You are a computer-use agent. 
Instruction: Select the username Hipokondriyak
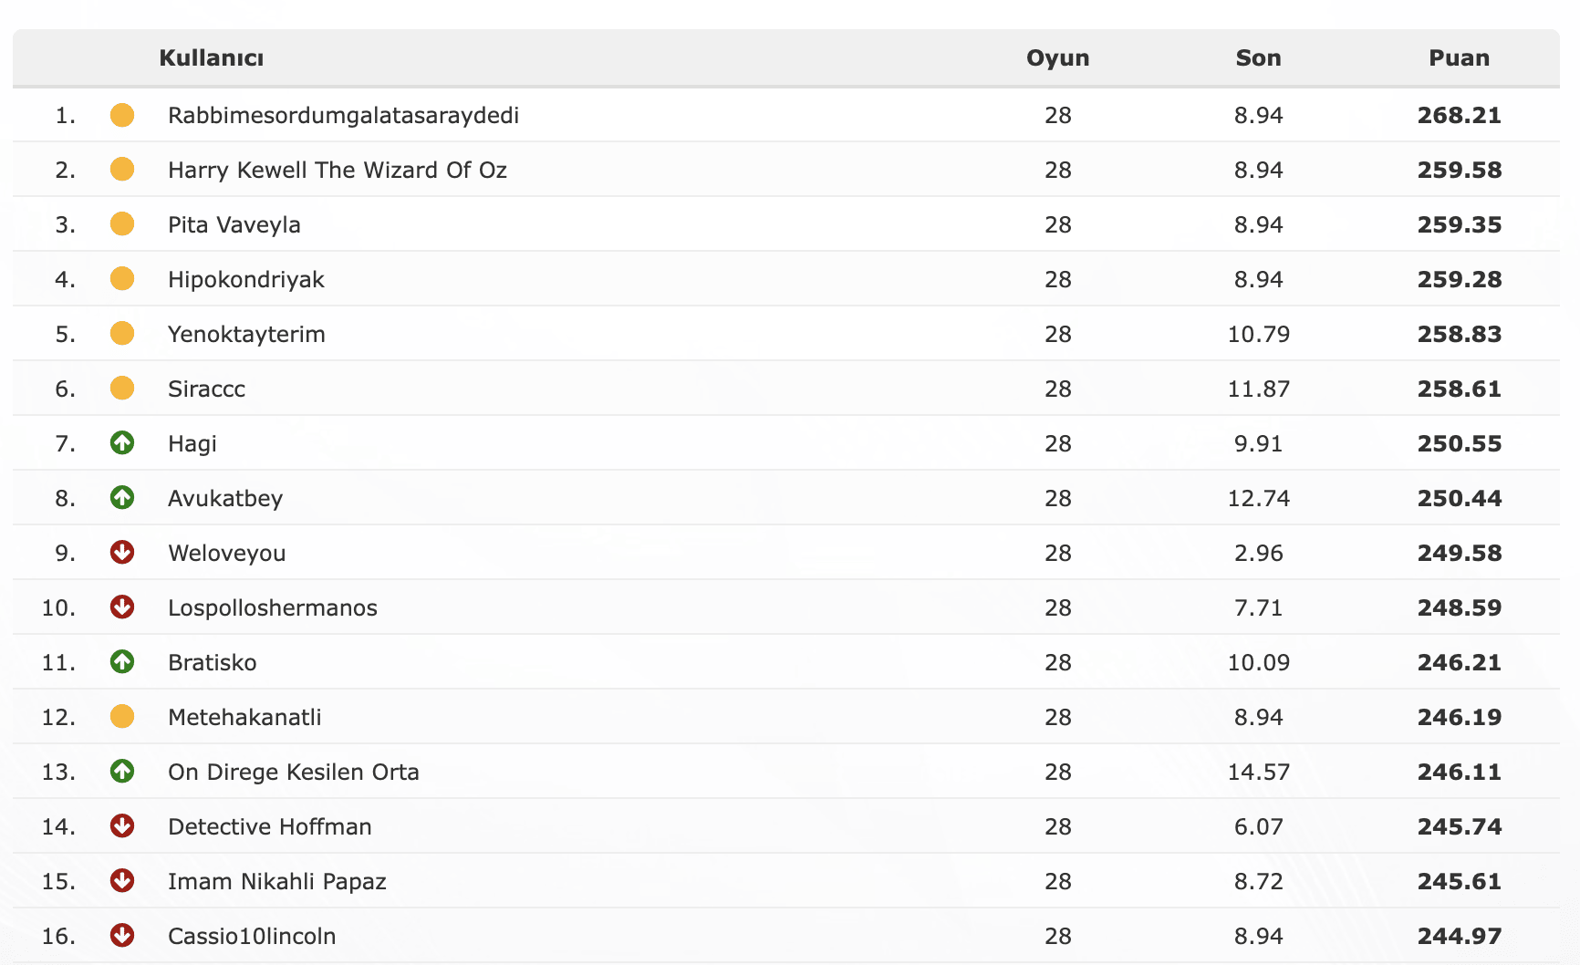point(245,280)
